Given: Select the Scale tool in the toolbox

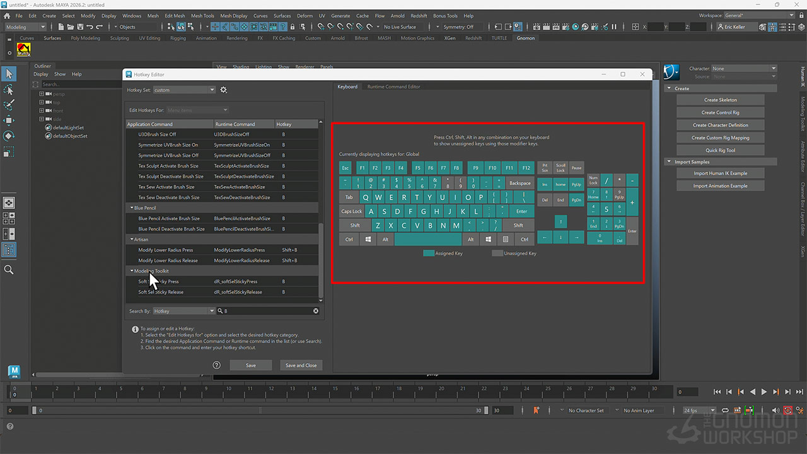Looking at the screenshot, I should point(9,151).
